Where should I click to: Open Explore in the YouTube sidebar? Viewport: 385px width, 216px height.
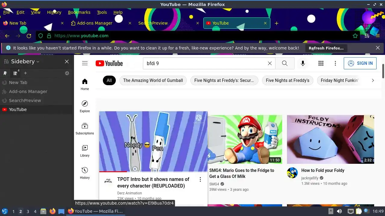(85, 106)
